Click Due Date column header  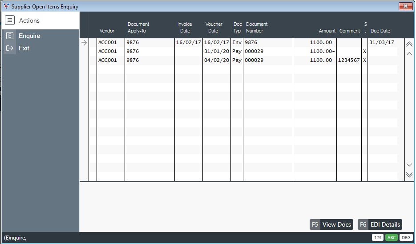(380, 31)
